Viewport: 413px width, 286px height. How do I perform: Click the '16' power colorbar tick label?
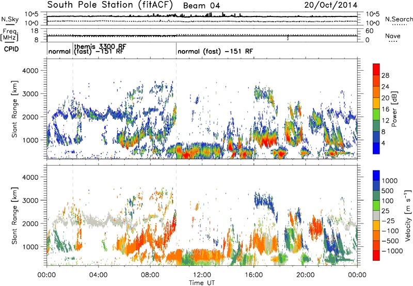(x=385, y=109)
